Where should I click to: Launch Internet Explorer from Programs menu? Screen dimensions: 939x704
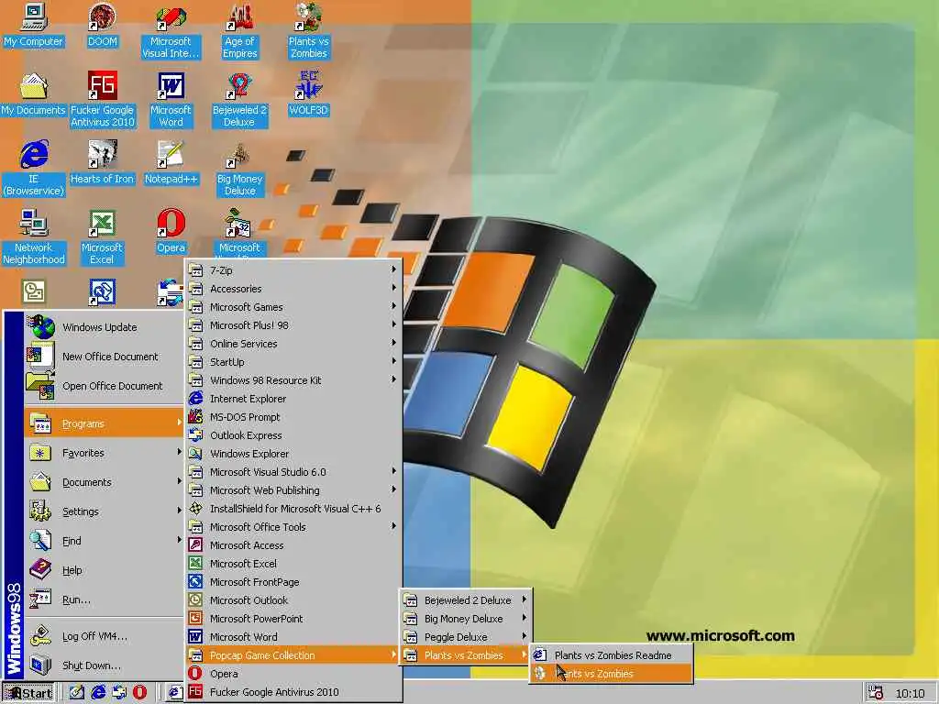click(293, 399)
